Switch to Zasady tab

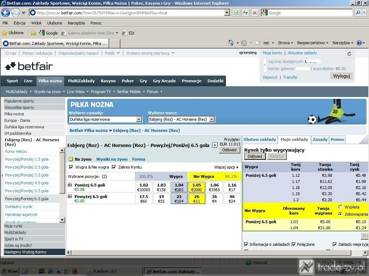(320, 139)
